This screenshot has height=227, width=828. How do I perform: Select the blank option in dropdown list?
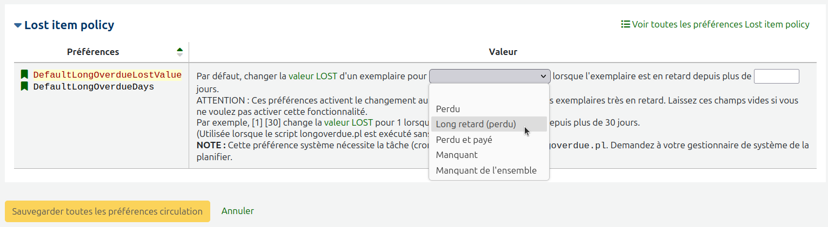pos(489,94)
